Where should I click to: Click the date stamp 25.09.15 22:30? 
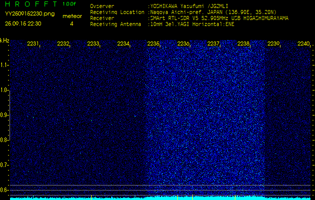tap(23, 23)
